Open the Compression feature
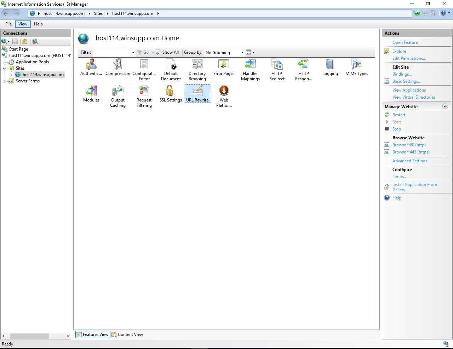The image size is (453, 349). tap(118, 67)
